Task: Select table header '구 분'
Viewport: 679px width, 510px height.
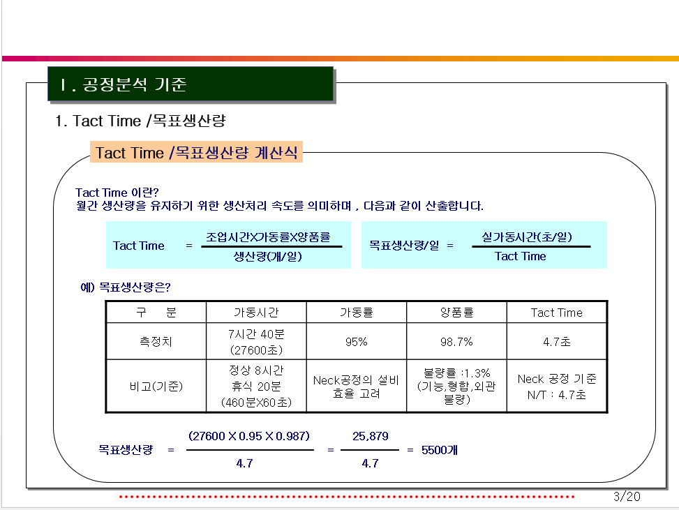Action: (156, 312)
